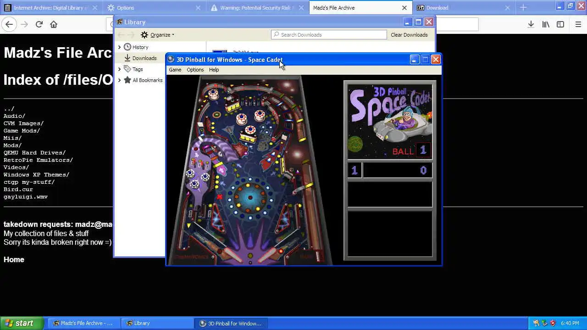The height and width of the screenshot is (330, 587).
Task: Expand History tree node in Library
Action: pyautogui.click(x=119, y=47)
